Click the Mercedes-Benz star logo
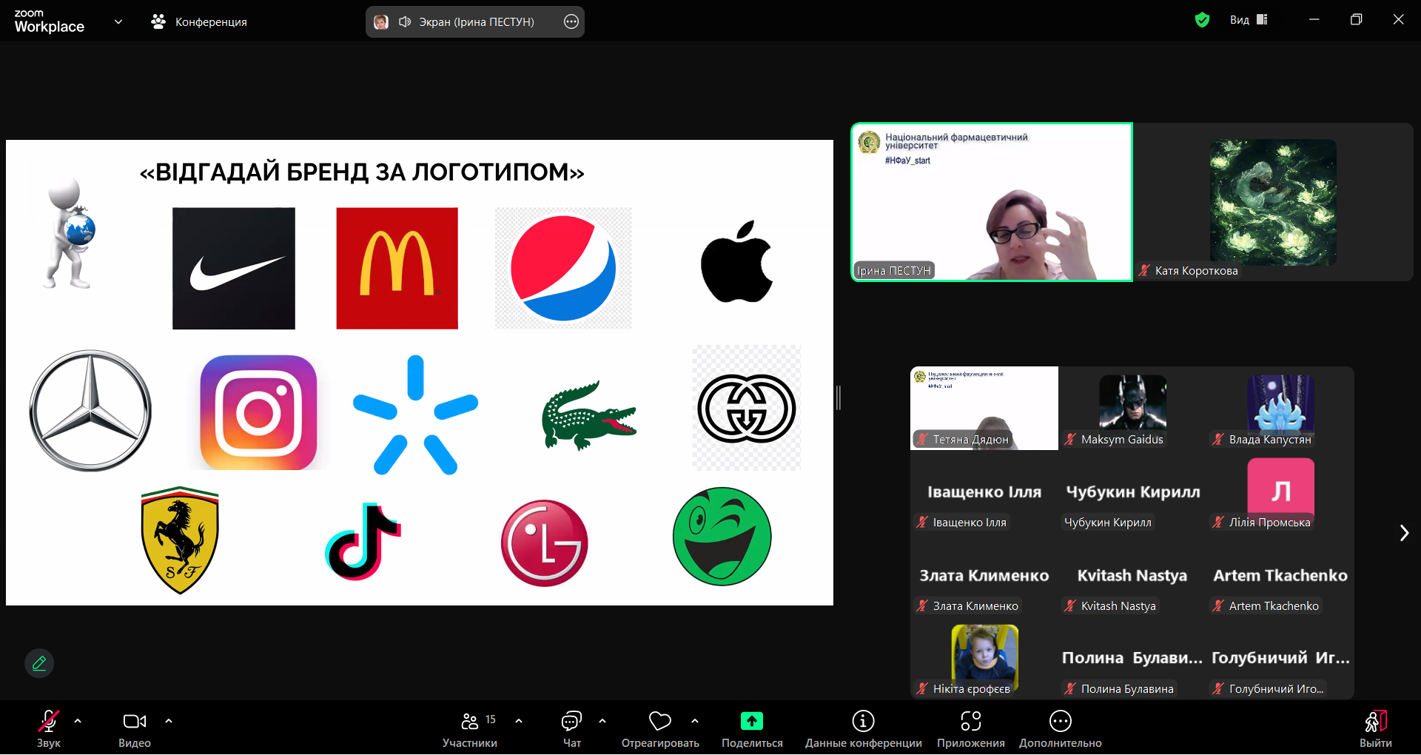 (x=90, y=411)
